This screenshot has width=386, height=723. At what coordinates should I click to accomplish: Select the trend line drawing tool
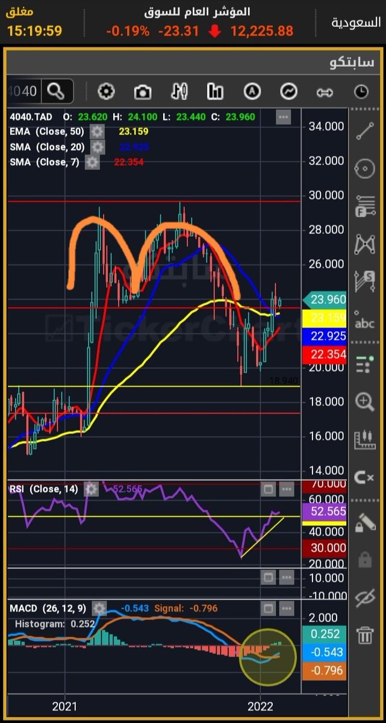tap(365, 131)
